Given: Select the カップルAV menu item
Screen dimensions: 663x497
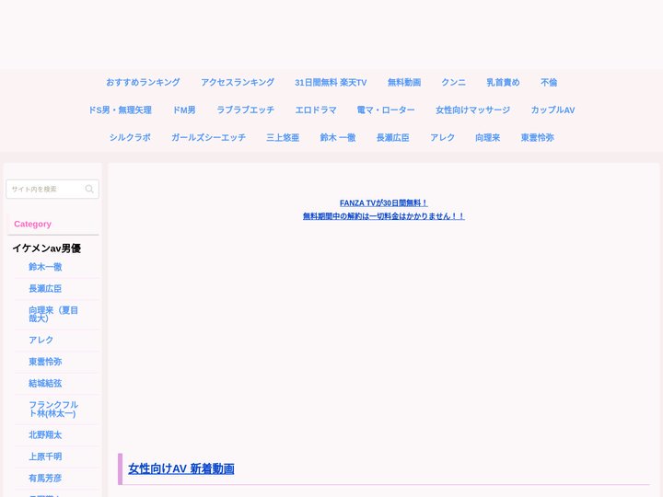Looking at the screenshot, I should (552, 110).
